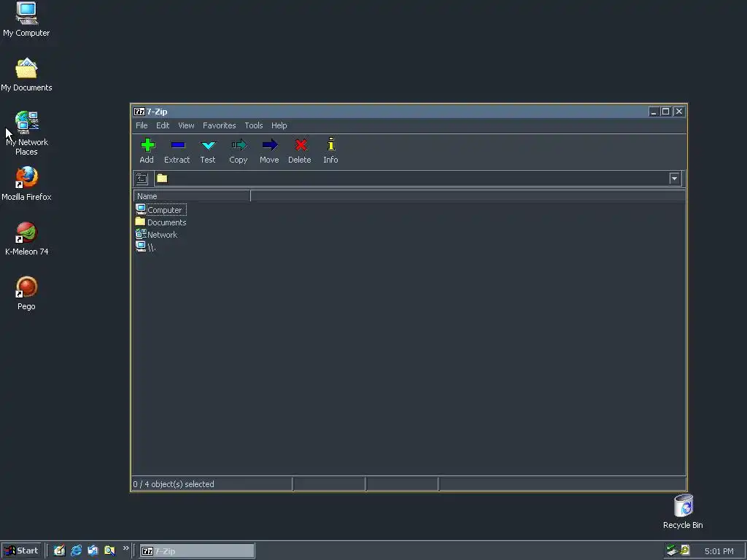Click the folder icon in address bar
This screenshot has height=560, width=747.
coord(162,179)
